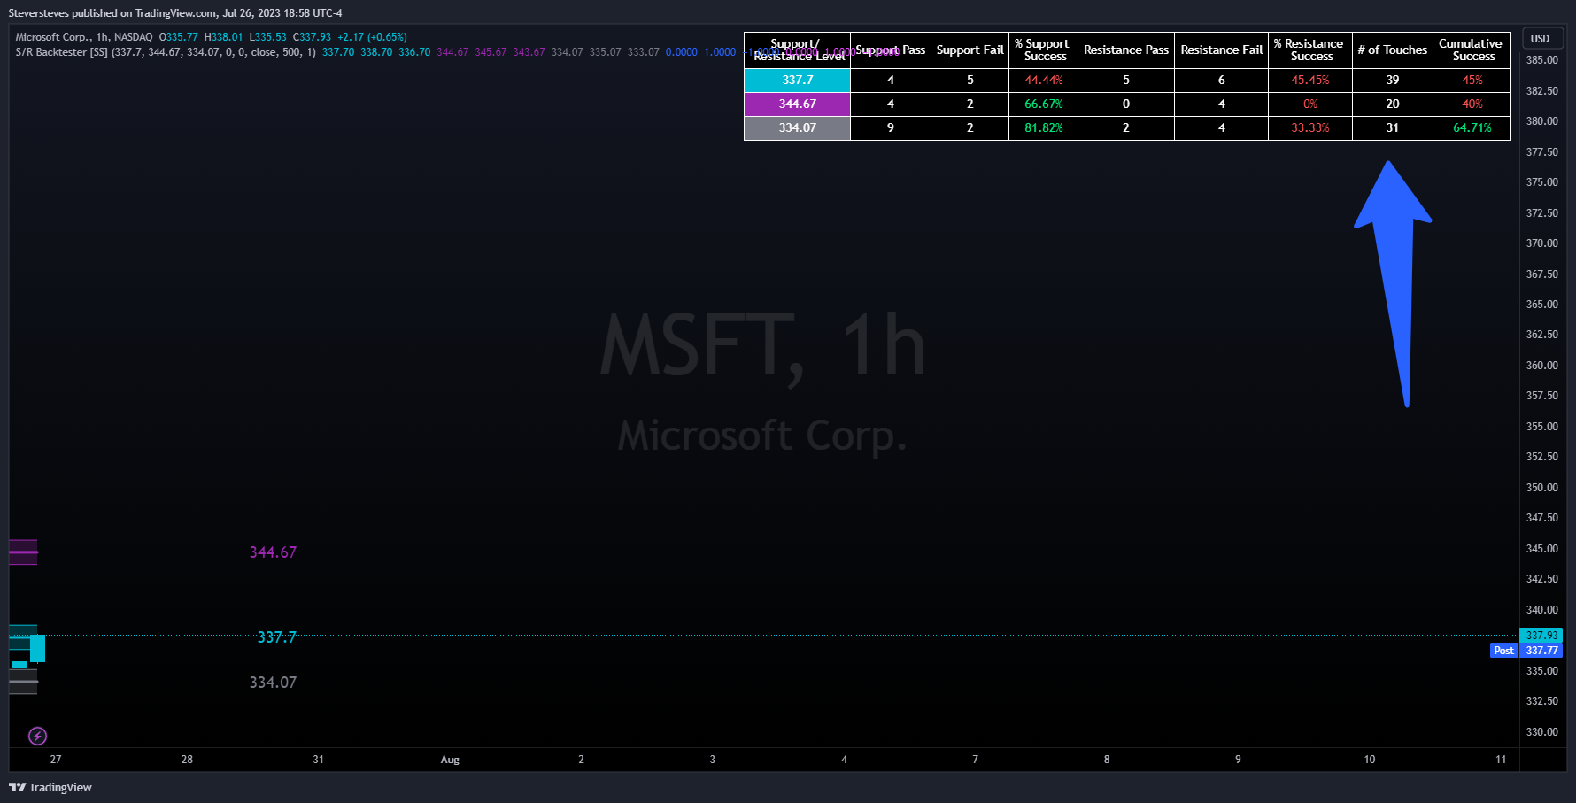Click the cyan 337.7 level label on chart
Viewport: 1576px width, 803px height.
(276, 637)
